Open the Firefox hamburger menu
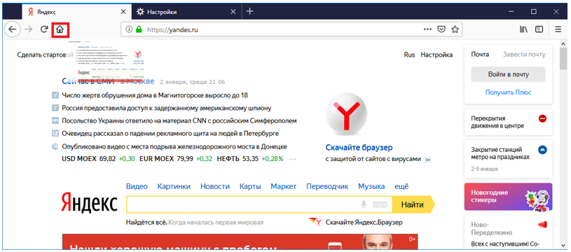The image size is (571, 252). coord(558,29)
